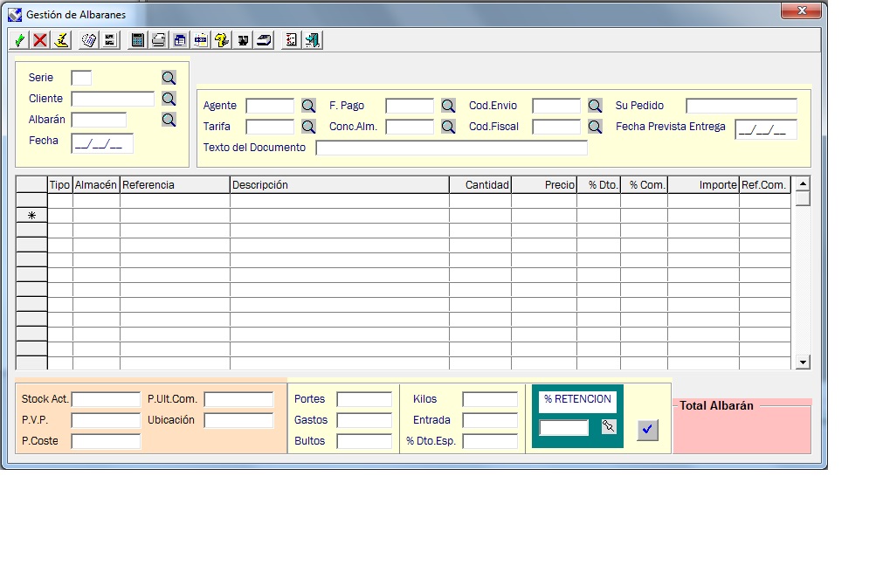Click the Importe column header
The image size is (883, 566).
(x=703, y=184)
